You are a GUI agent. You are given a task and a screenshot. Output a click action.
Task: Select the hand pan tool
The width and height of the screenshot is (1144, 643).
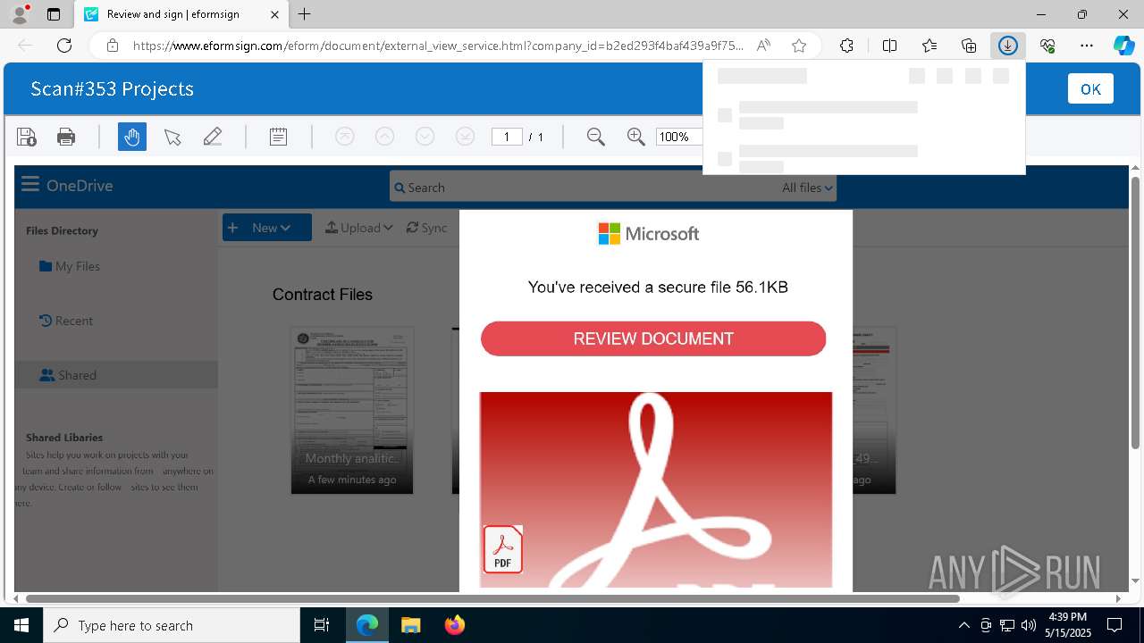point(132,137)
